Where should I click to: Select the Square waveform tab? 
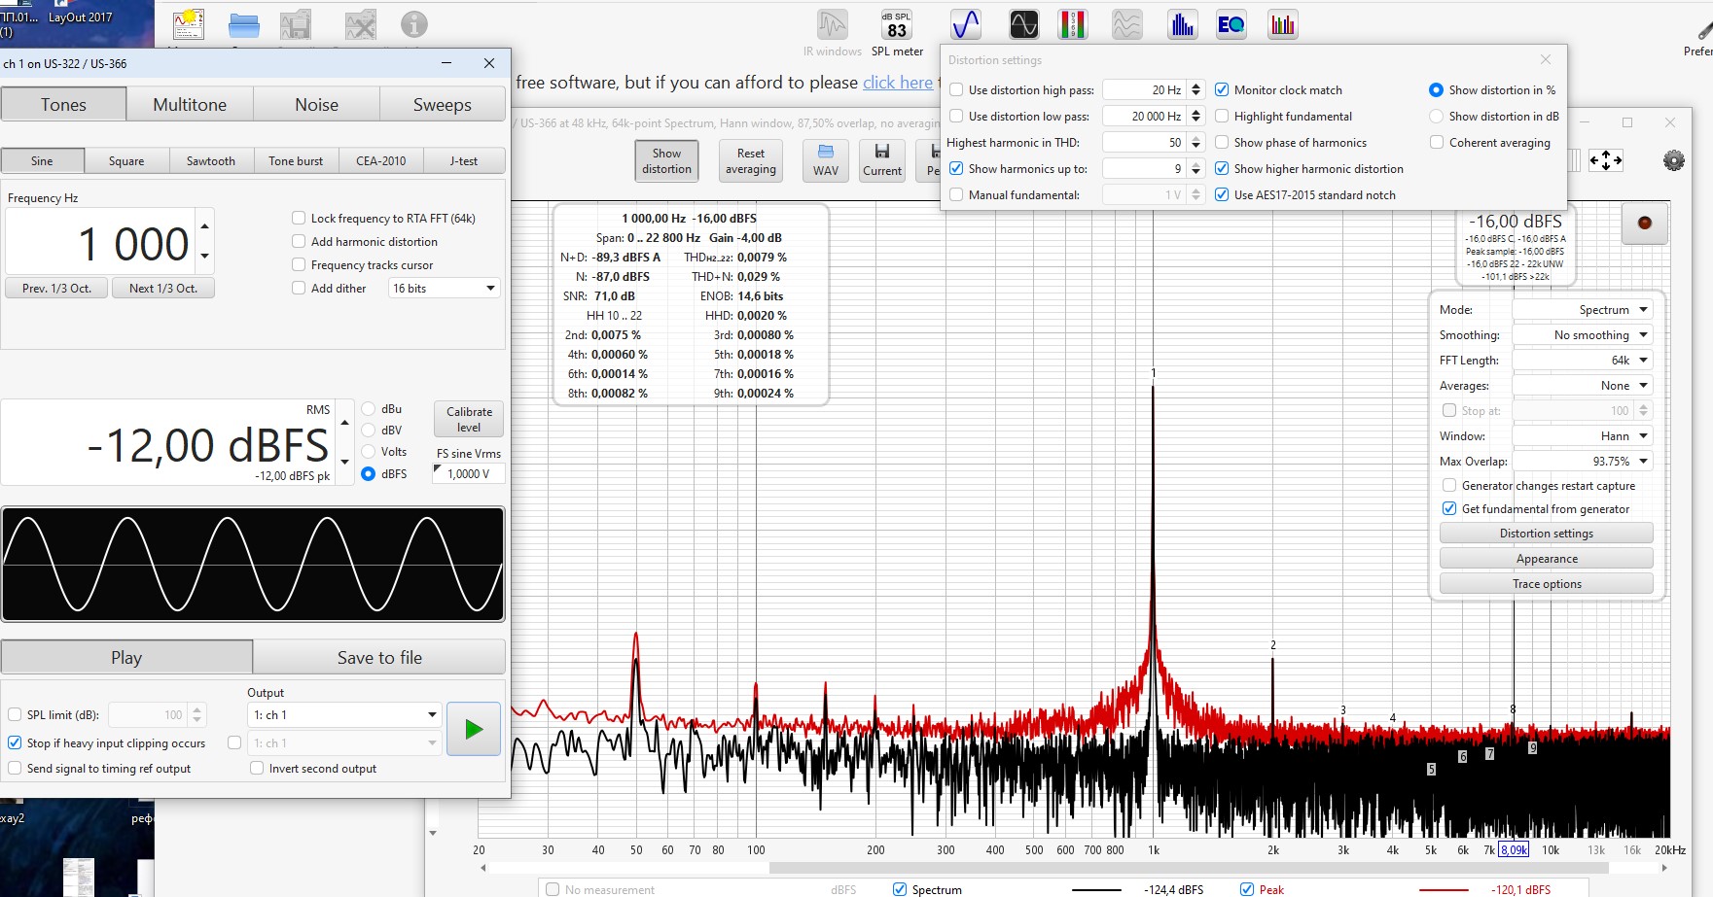[126, 161]
